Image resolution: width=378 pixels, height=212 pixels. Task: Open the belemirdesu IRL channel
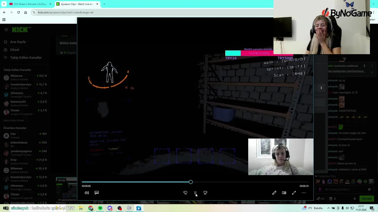coord(25,144)
